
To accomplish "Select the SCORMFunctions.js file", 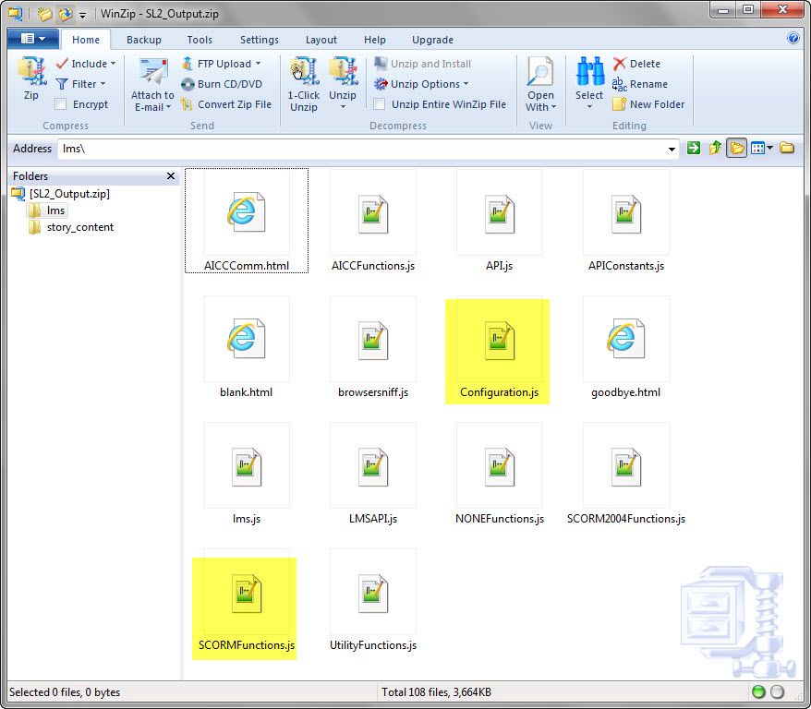I will (x=247, y=600).
